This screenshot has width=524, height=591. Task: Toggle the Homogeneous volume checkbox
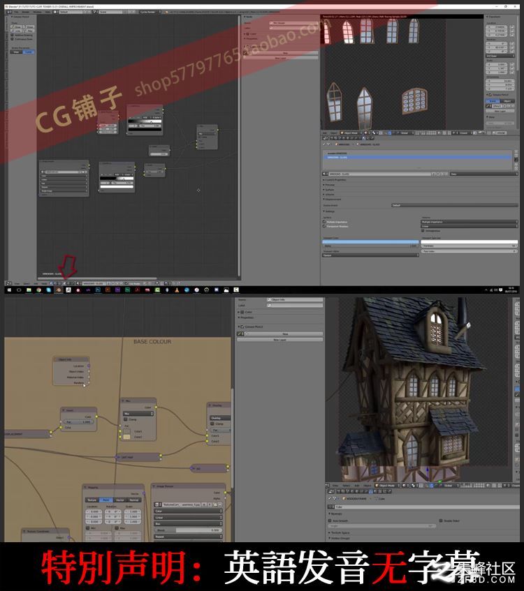point(423,231)
